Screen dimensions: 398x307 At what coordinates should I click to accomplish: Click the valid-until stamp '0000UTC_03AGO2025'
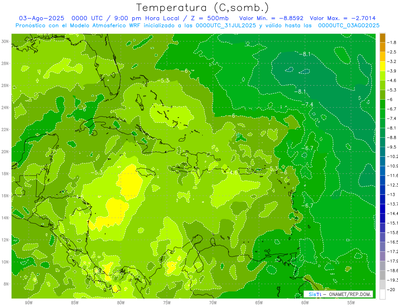coord(349,26)
